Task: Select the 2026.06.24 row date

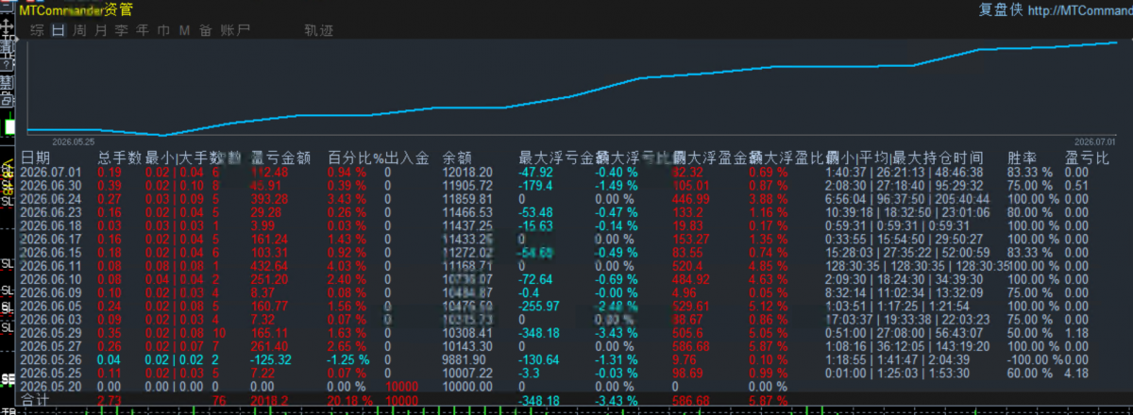Action: (50, 199)
